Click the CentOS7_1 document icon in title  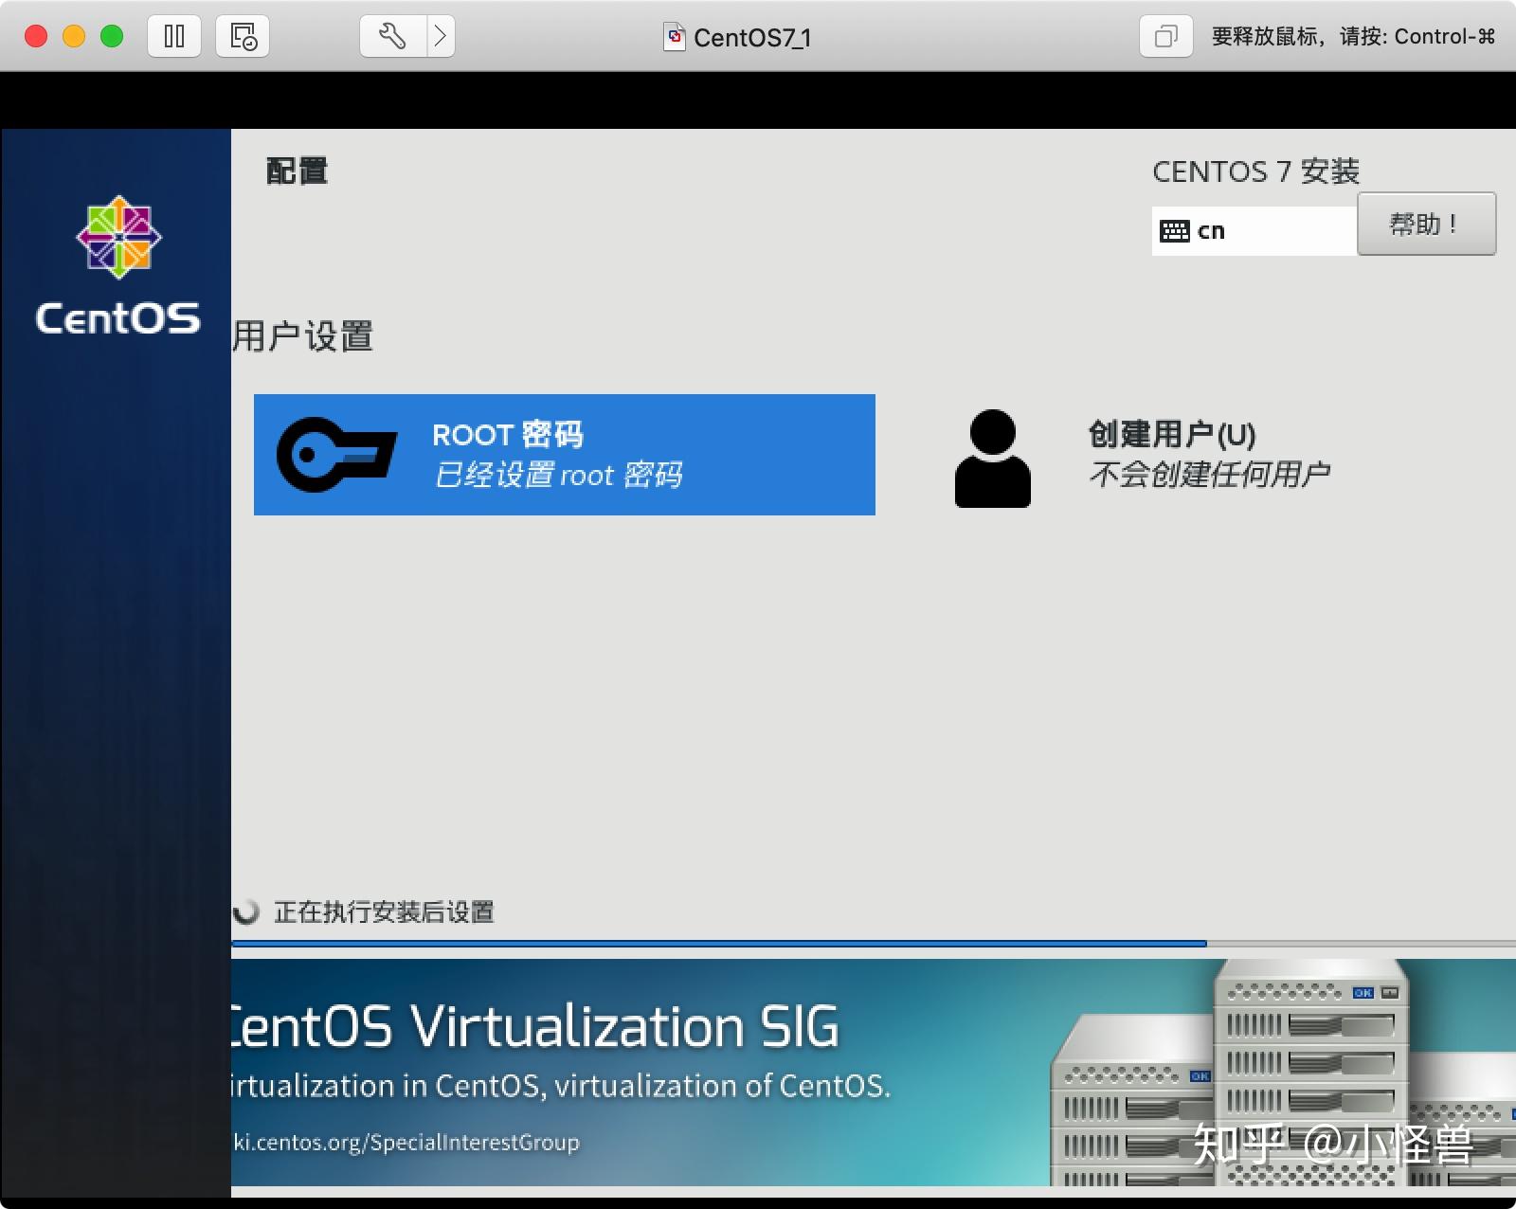coord(675,37)
